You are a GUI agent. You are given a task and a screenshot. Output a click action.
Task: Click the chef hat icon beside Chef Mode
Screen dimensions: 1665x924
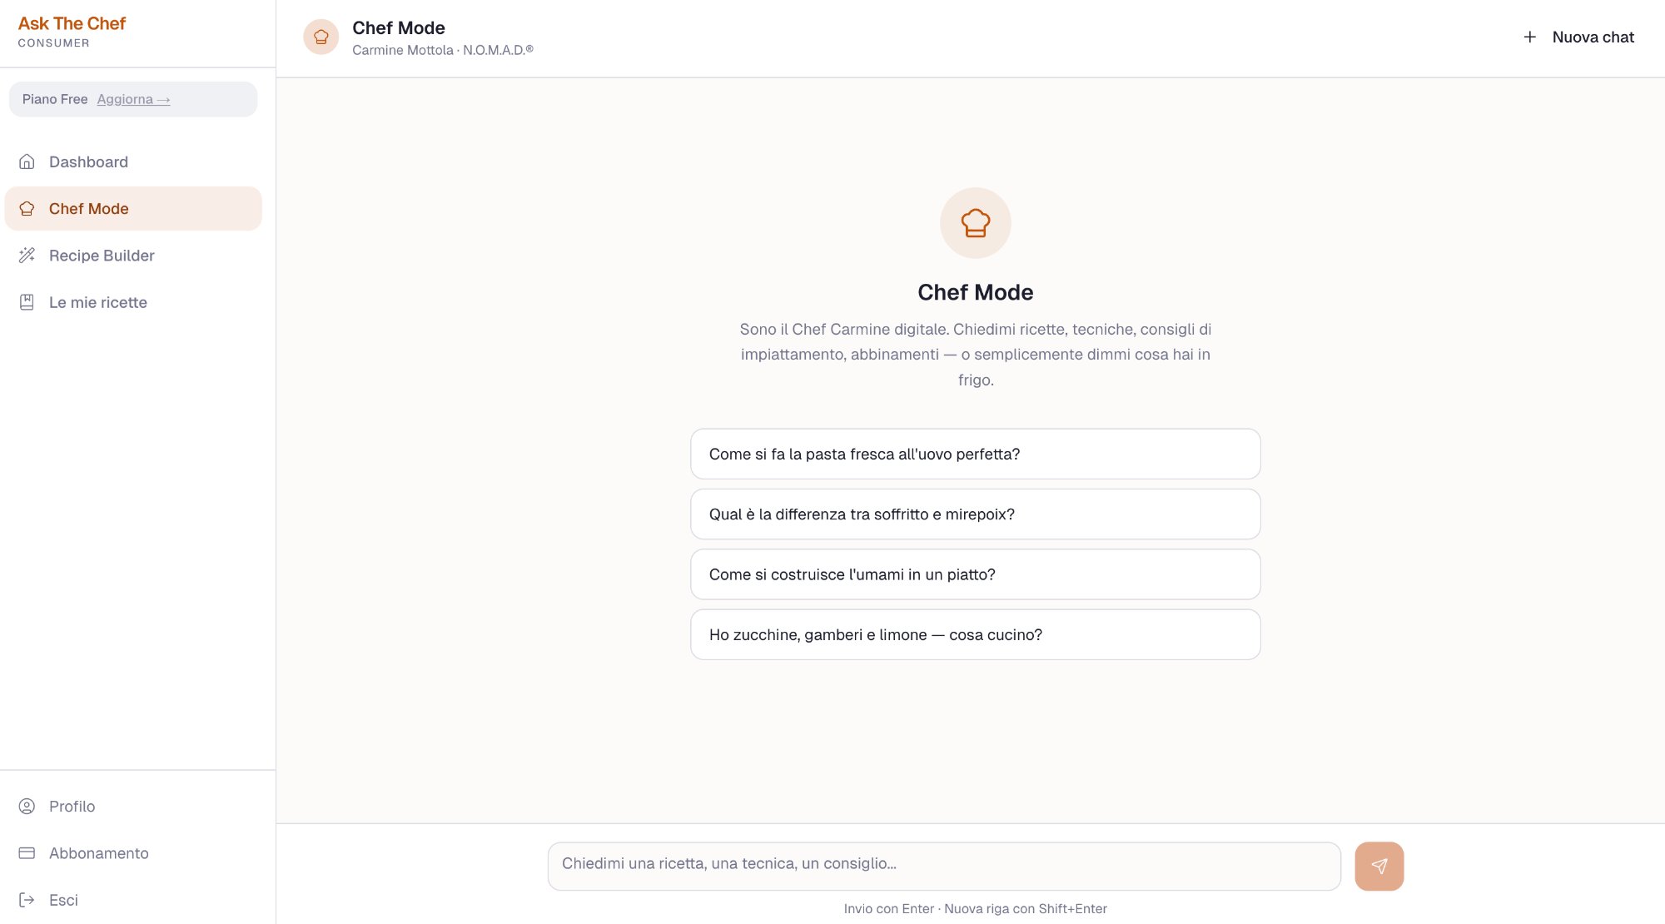coord(27,208)
